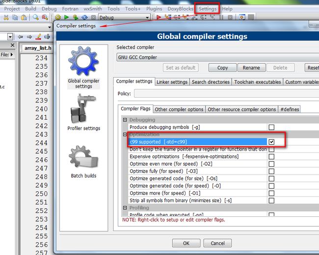319x255 pixels.
Task: Click the Step into debug icon
Action: pos(186,18)
